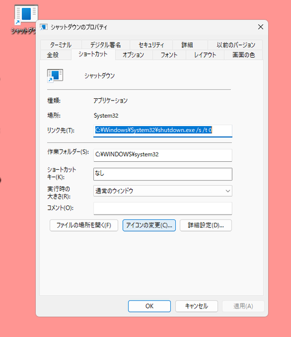Select the シャットダウン desktop shortcut icon
291x337 pixels.
(x=26, y=15)
